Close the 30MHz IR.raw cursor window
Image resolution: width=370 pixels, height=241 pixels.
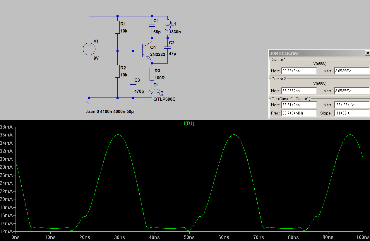click(x=367, y=53)
